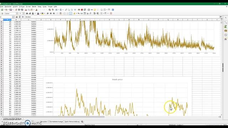Insert a comment with the yellow note icon
The width and height of the screenshot is (228, 128).
click(x=95, y=10)
